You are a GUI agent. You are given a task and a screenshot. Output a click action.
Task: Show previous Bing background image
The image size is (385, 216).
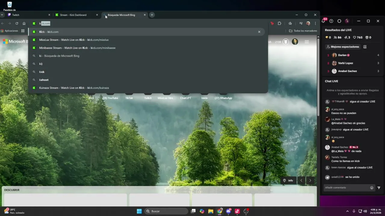tap(301, 181)
